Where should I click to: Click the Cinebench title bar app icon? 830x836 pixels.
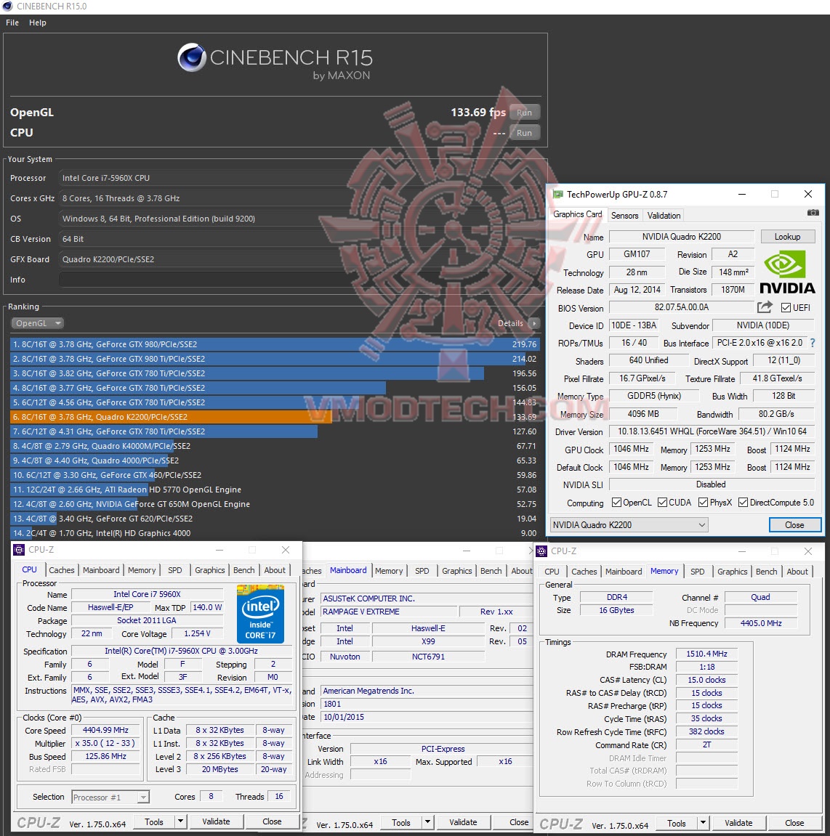tap(7, 7)
